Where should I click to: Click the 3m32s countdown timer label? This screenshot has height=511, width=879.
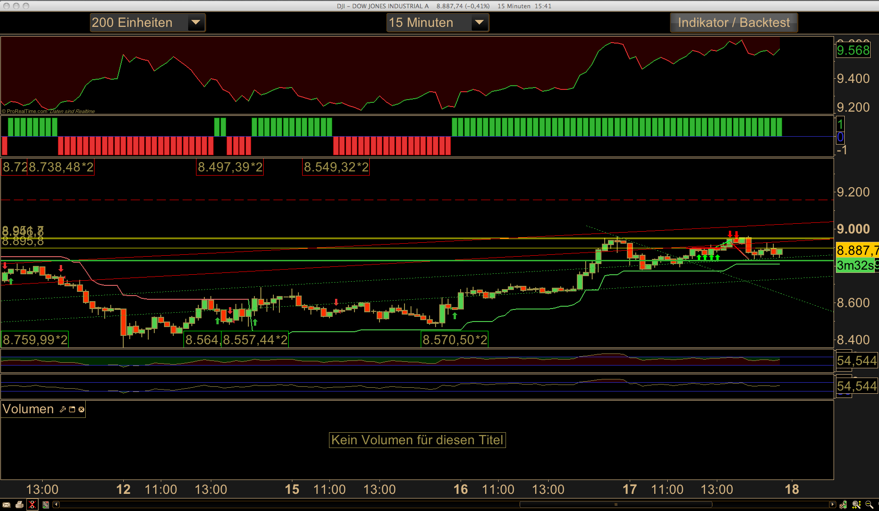click(855, 265)
